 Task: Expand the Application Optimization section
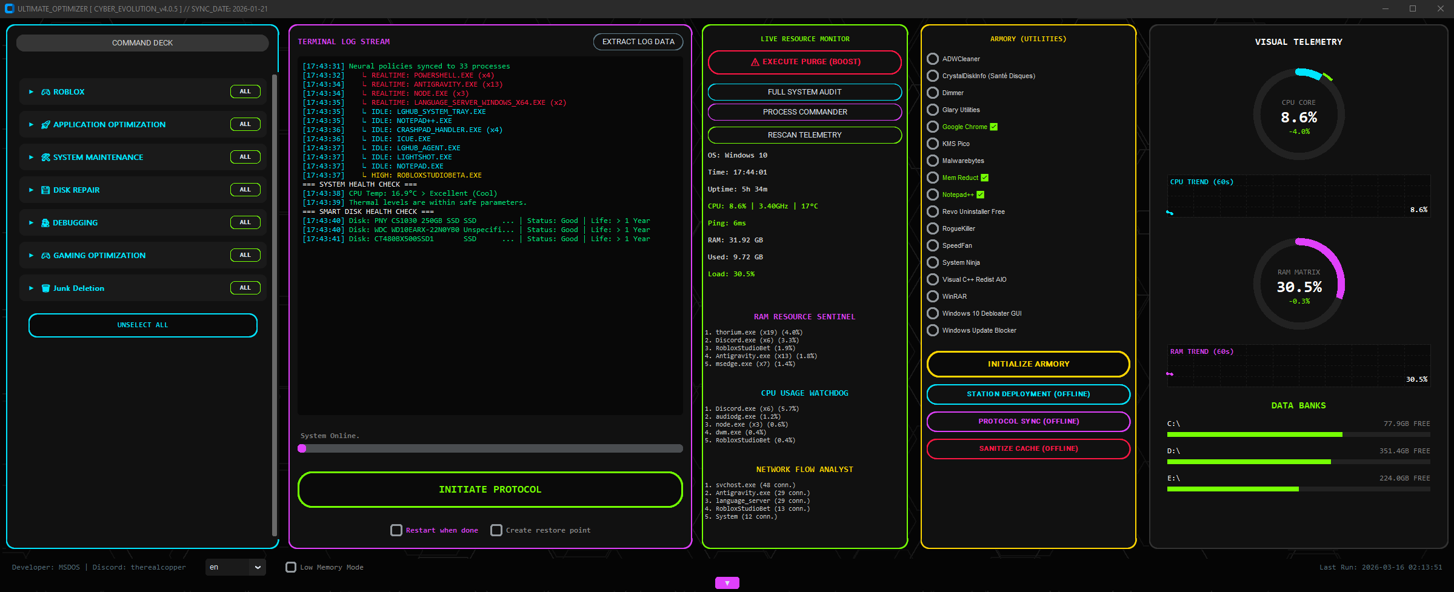pyautogui.click(x=31, y=125)
